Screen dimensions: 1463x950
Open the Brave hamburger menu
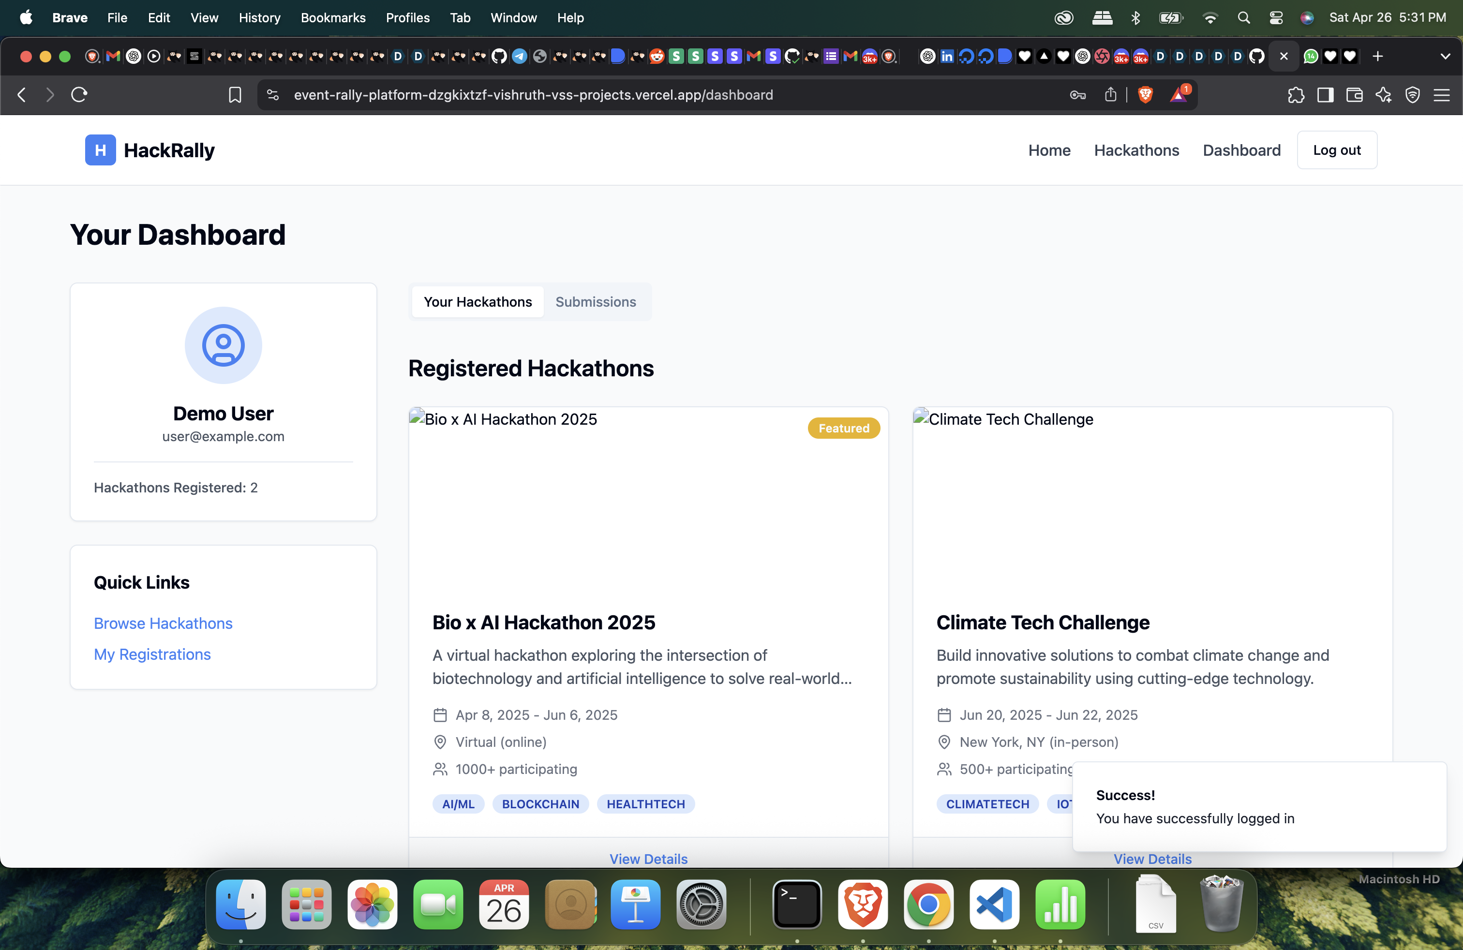pyautogui.click(x=1442, y=95)
